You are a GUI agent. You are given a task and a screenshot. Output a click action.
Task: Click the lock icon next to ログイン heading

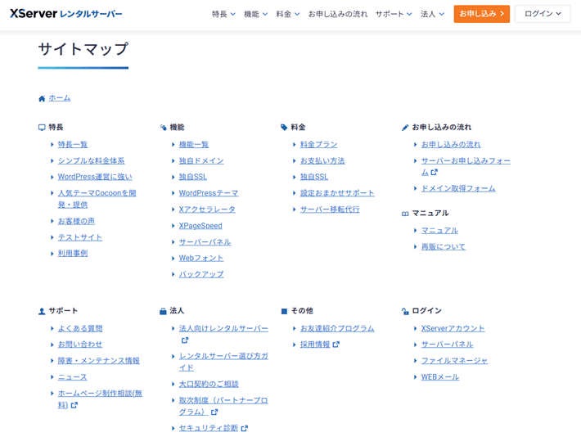(405, 311)
